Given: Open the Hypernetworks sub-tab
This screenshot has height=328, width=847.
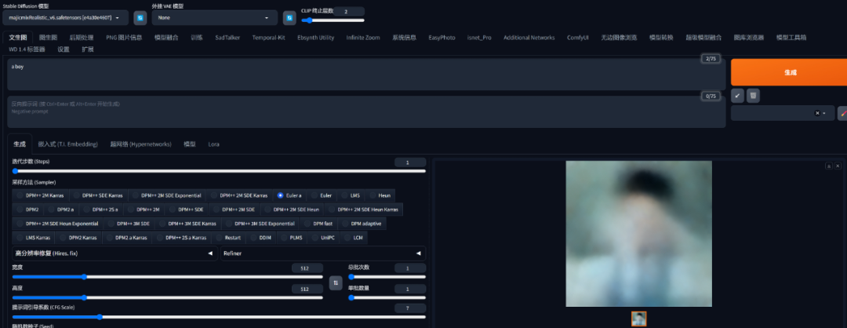Looking at the screenshot, I should pyautogui.click(x=141, y=144).
